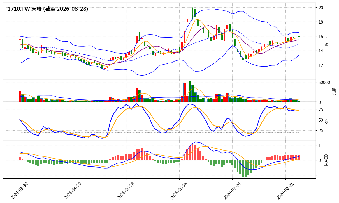The width and height of the screenshot is (339, 203).
Task: Click the MACD tick value -1
Action: tap(320, 176)
